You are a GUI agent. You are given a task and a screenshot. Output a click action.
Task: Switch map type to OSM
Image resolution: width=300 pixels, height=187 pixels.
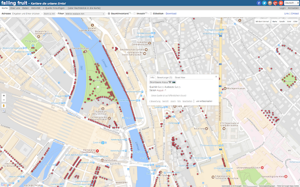coord(295,21)
